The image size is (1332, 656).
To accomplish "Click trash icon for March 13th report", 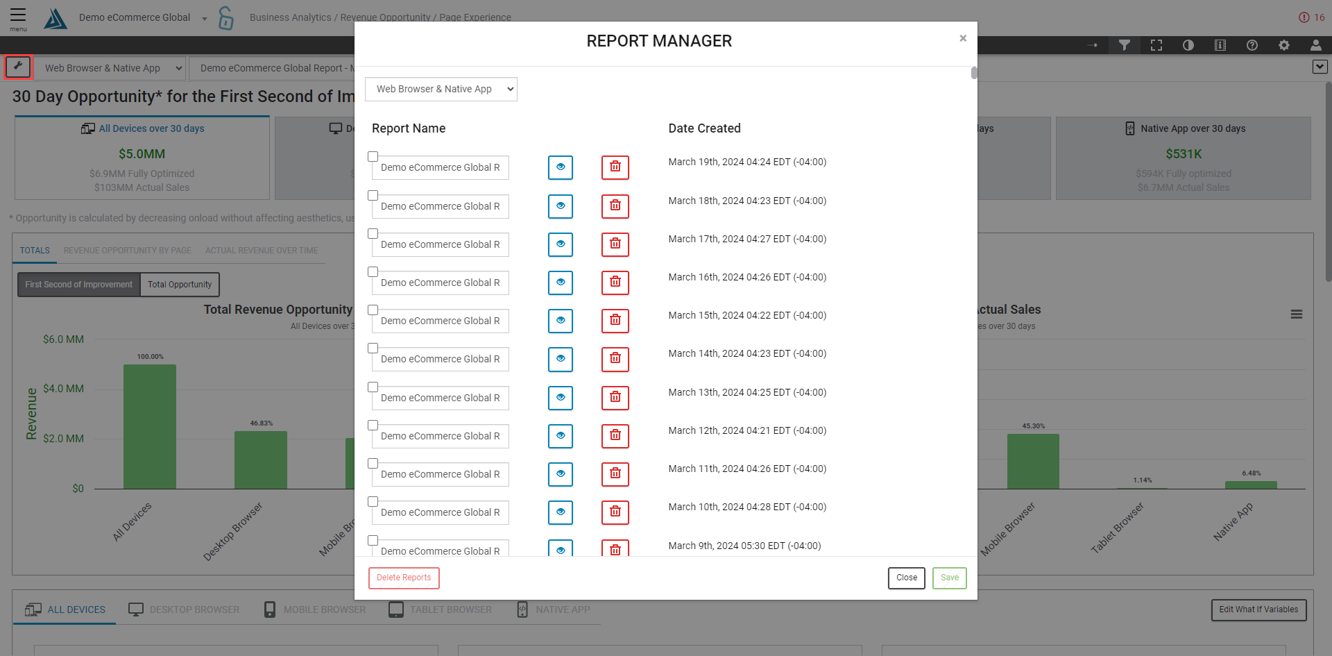I will click(615, 398).
